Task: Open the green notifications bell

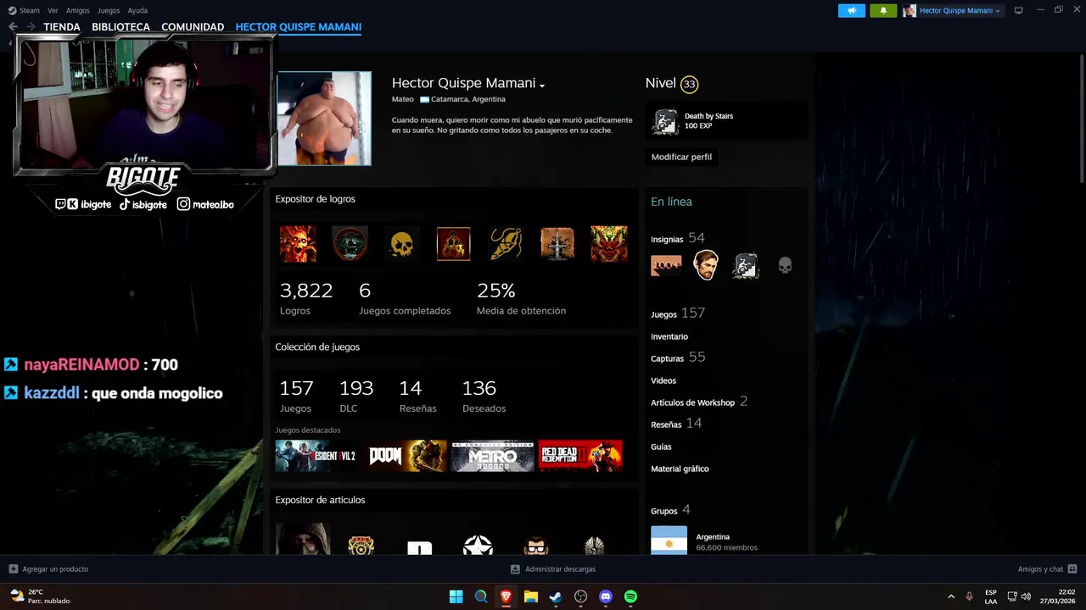Action: pyautogui.click(x=883, y=10)
